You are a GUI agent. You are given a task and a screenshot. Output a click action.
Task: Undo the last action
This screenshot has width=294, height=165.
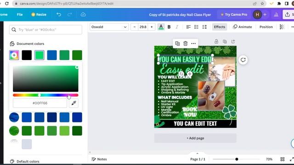tap(59, 14)
